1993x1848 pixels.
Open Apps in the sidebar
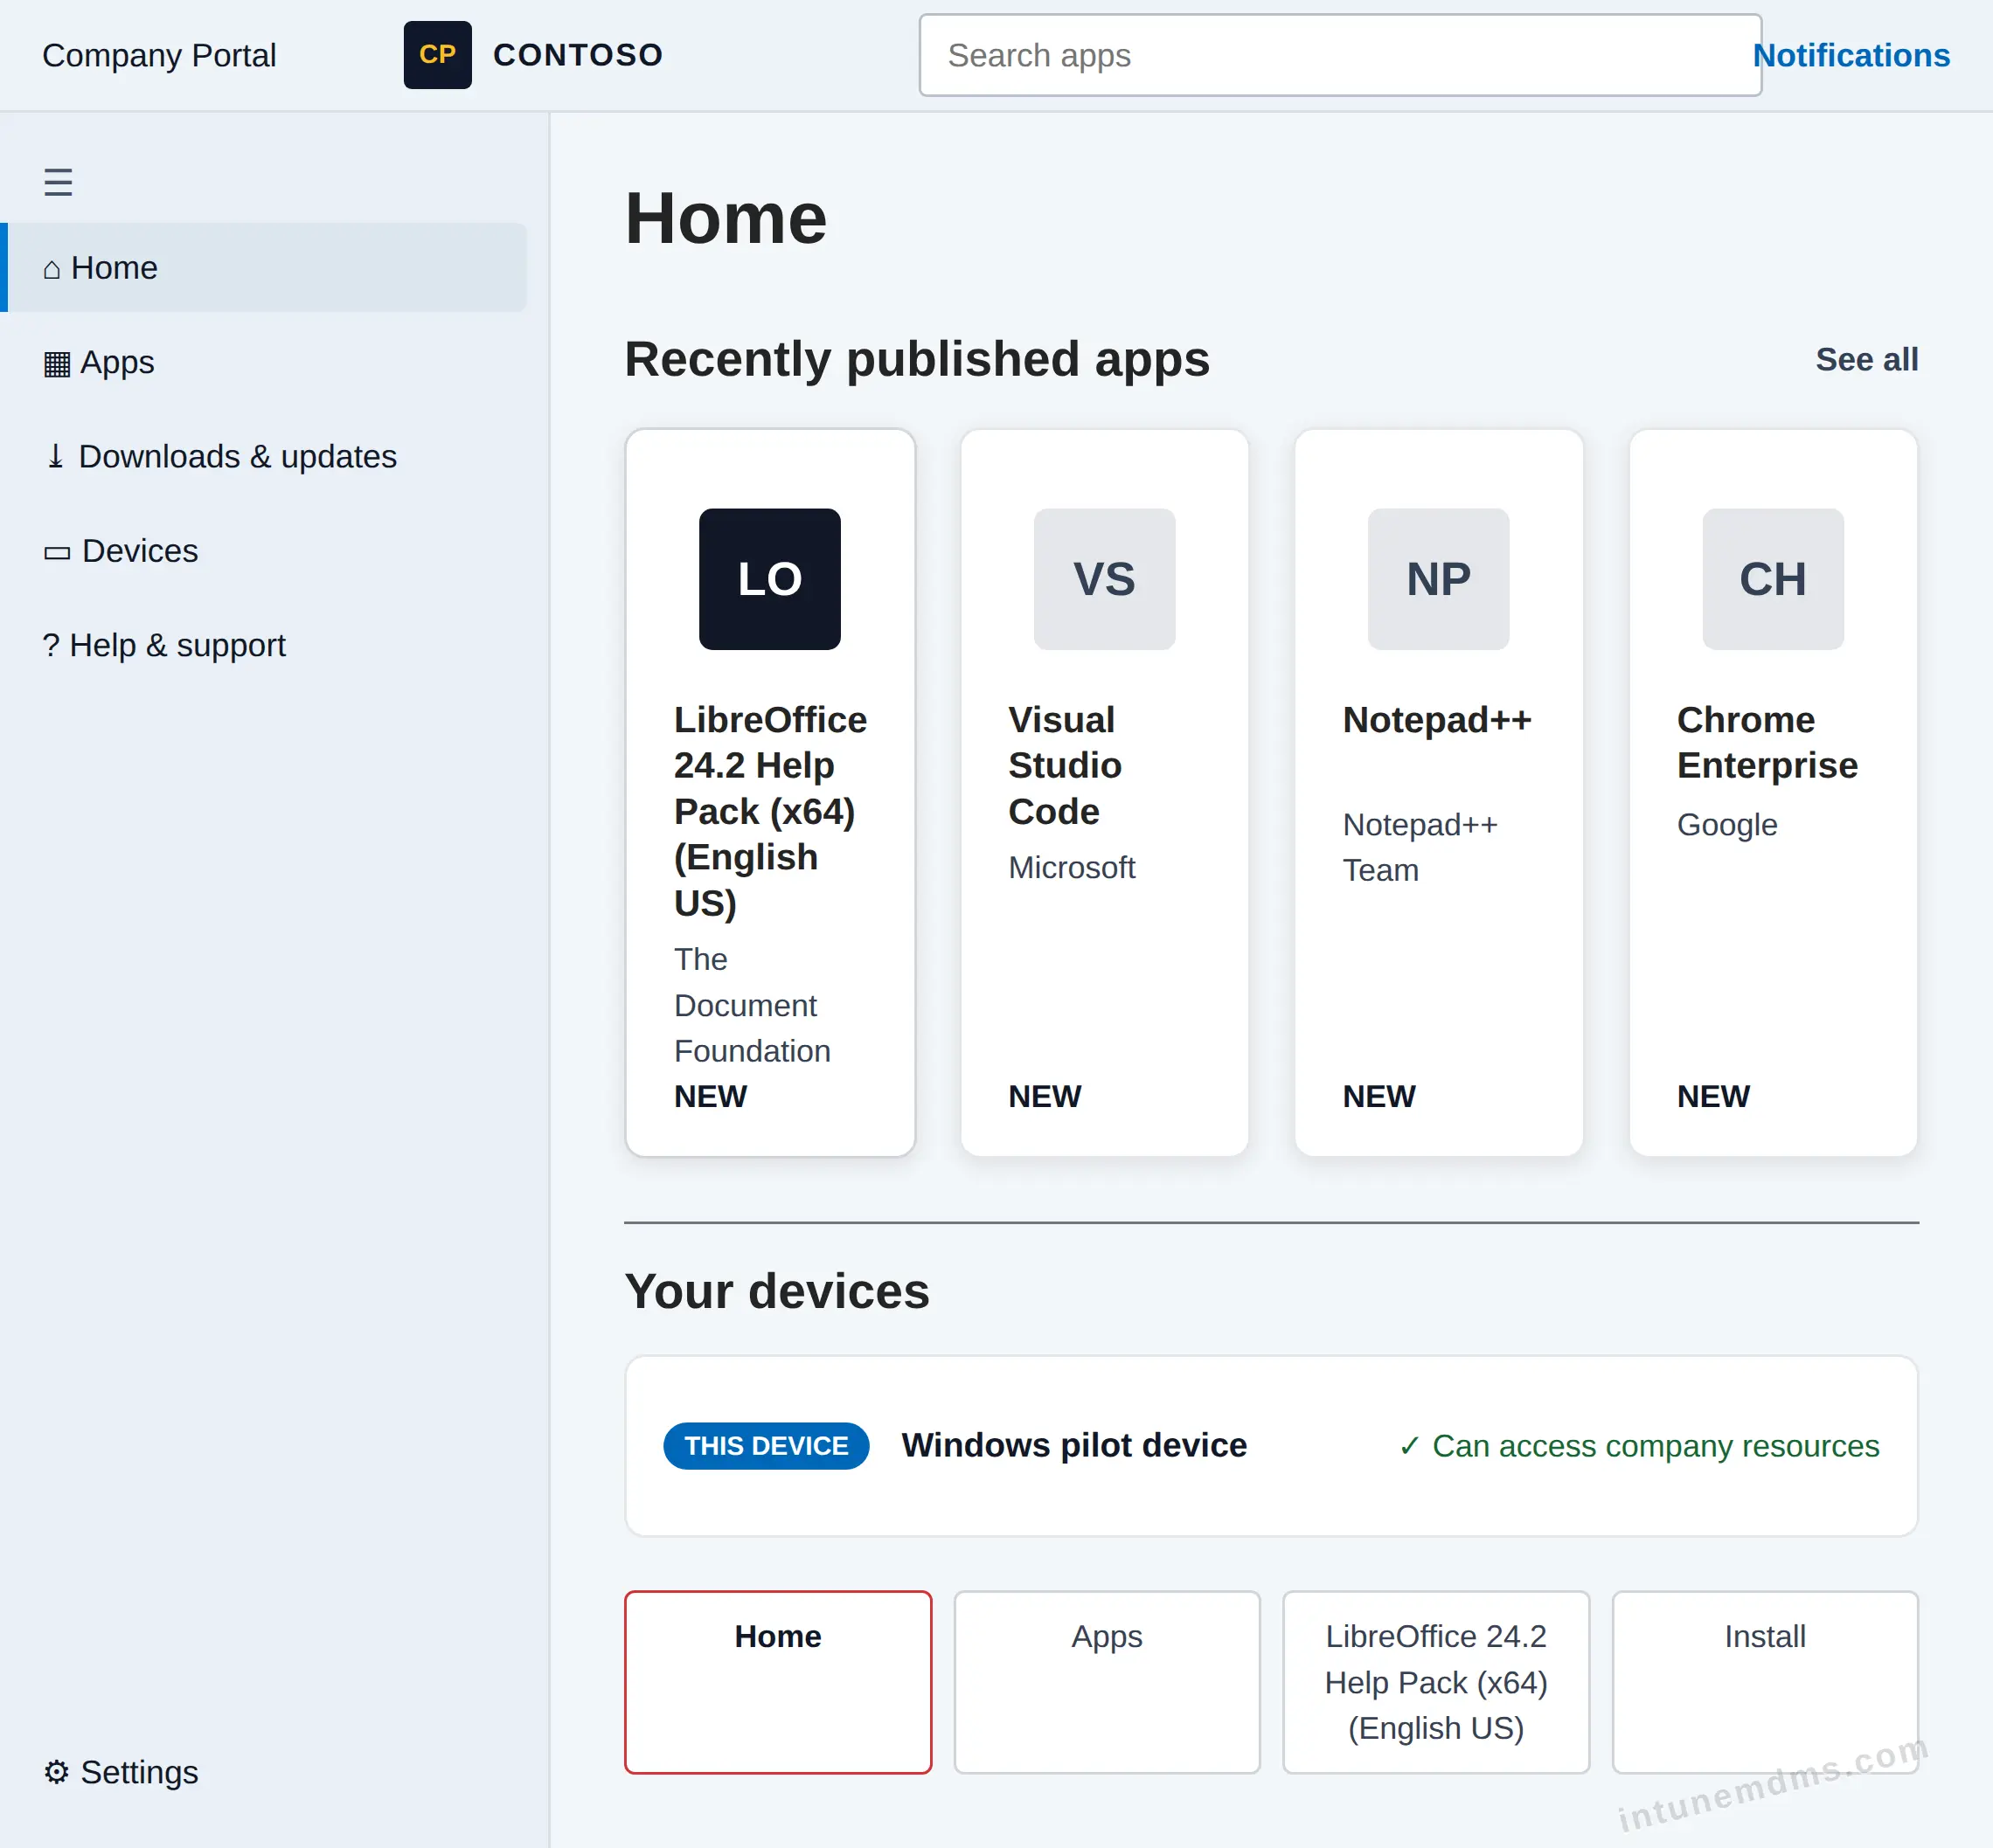[x=265, y=362]
